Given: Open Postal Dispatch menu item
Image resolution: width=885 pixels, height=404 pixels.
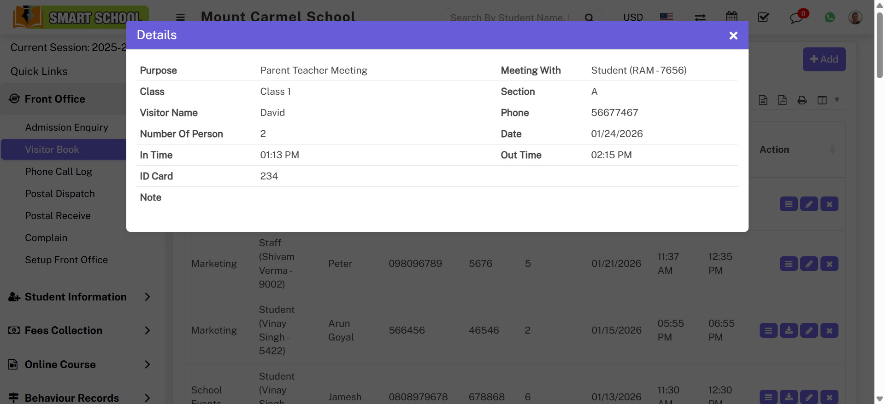Looking at the screenshot, I should pos(60,194).
